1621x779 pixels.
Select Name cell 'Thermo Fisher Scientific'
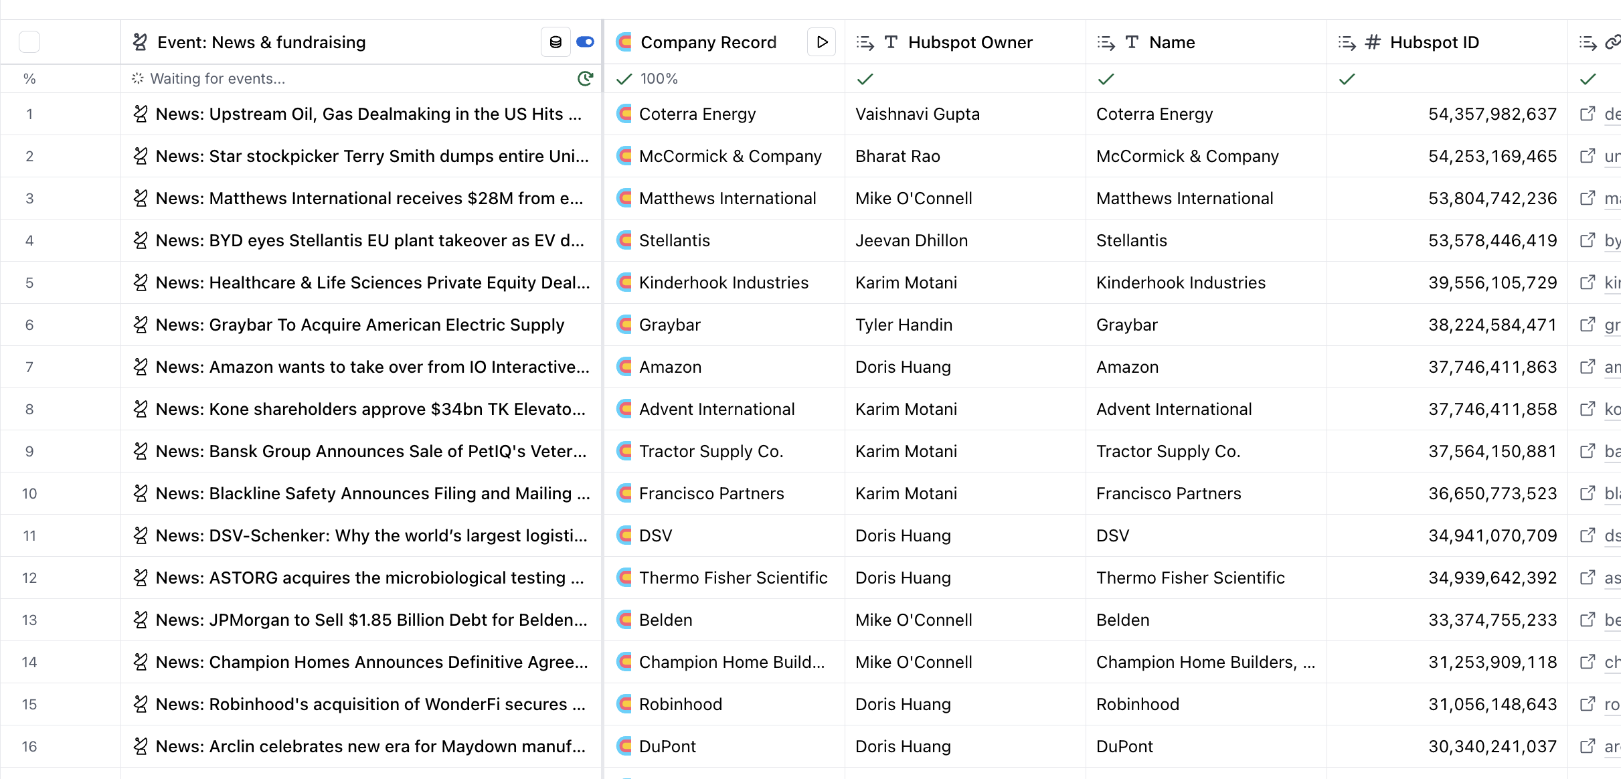coord(1206,578)
